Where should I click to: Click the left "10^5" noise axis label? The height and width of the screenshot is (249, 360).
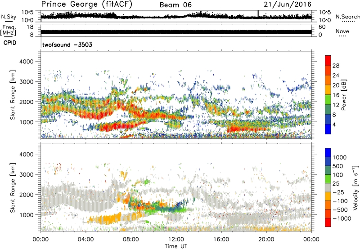pos(27,12)
